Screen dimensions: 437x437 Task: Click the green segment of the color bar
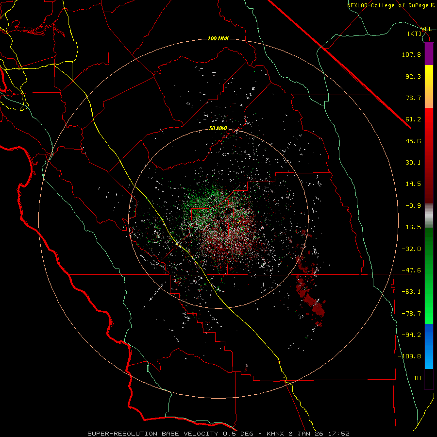(429, 276)
